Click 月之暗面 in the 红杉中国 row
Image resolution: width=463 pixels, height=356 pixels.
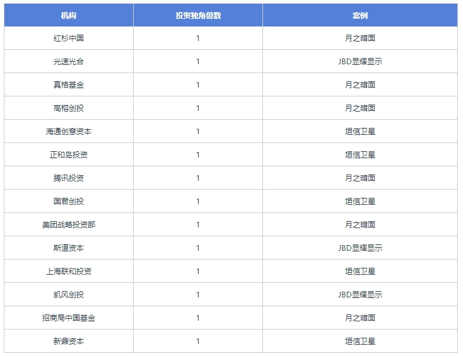[x=360, y=38]
